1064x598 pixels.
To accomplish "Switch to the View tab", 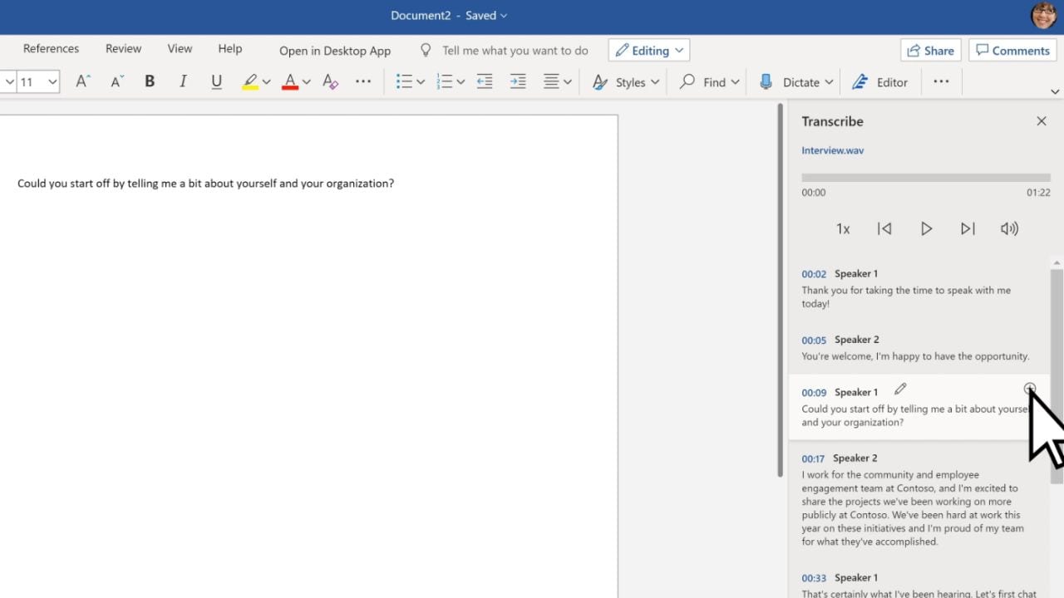I will tap(180, 48).
